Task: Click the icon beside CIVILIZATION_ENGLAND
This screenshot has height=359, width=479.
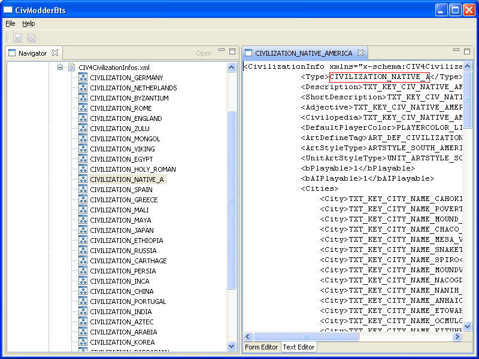Action: click(x=83, y=118)
